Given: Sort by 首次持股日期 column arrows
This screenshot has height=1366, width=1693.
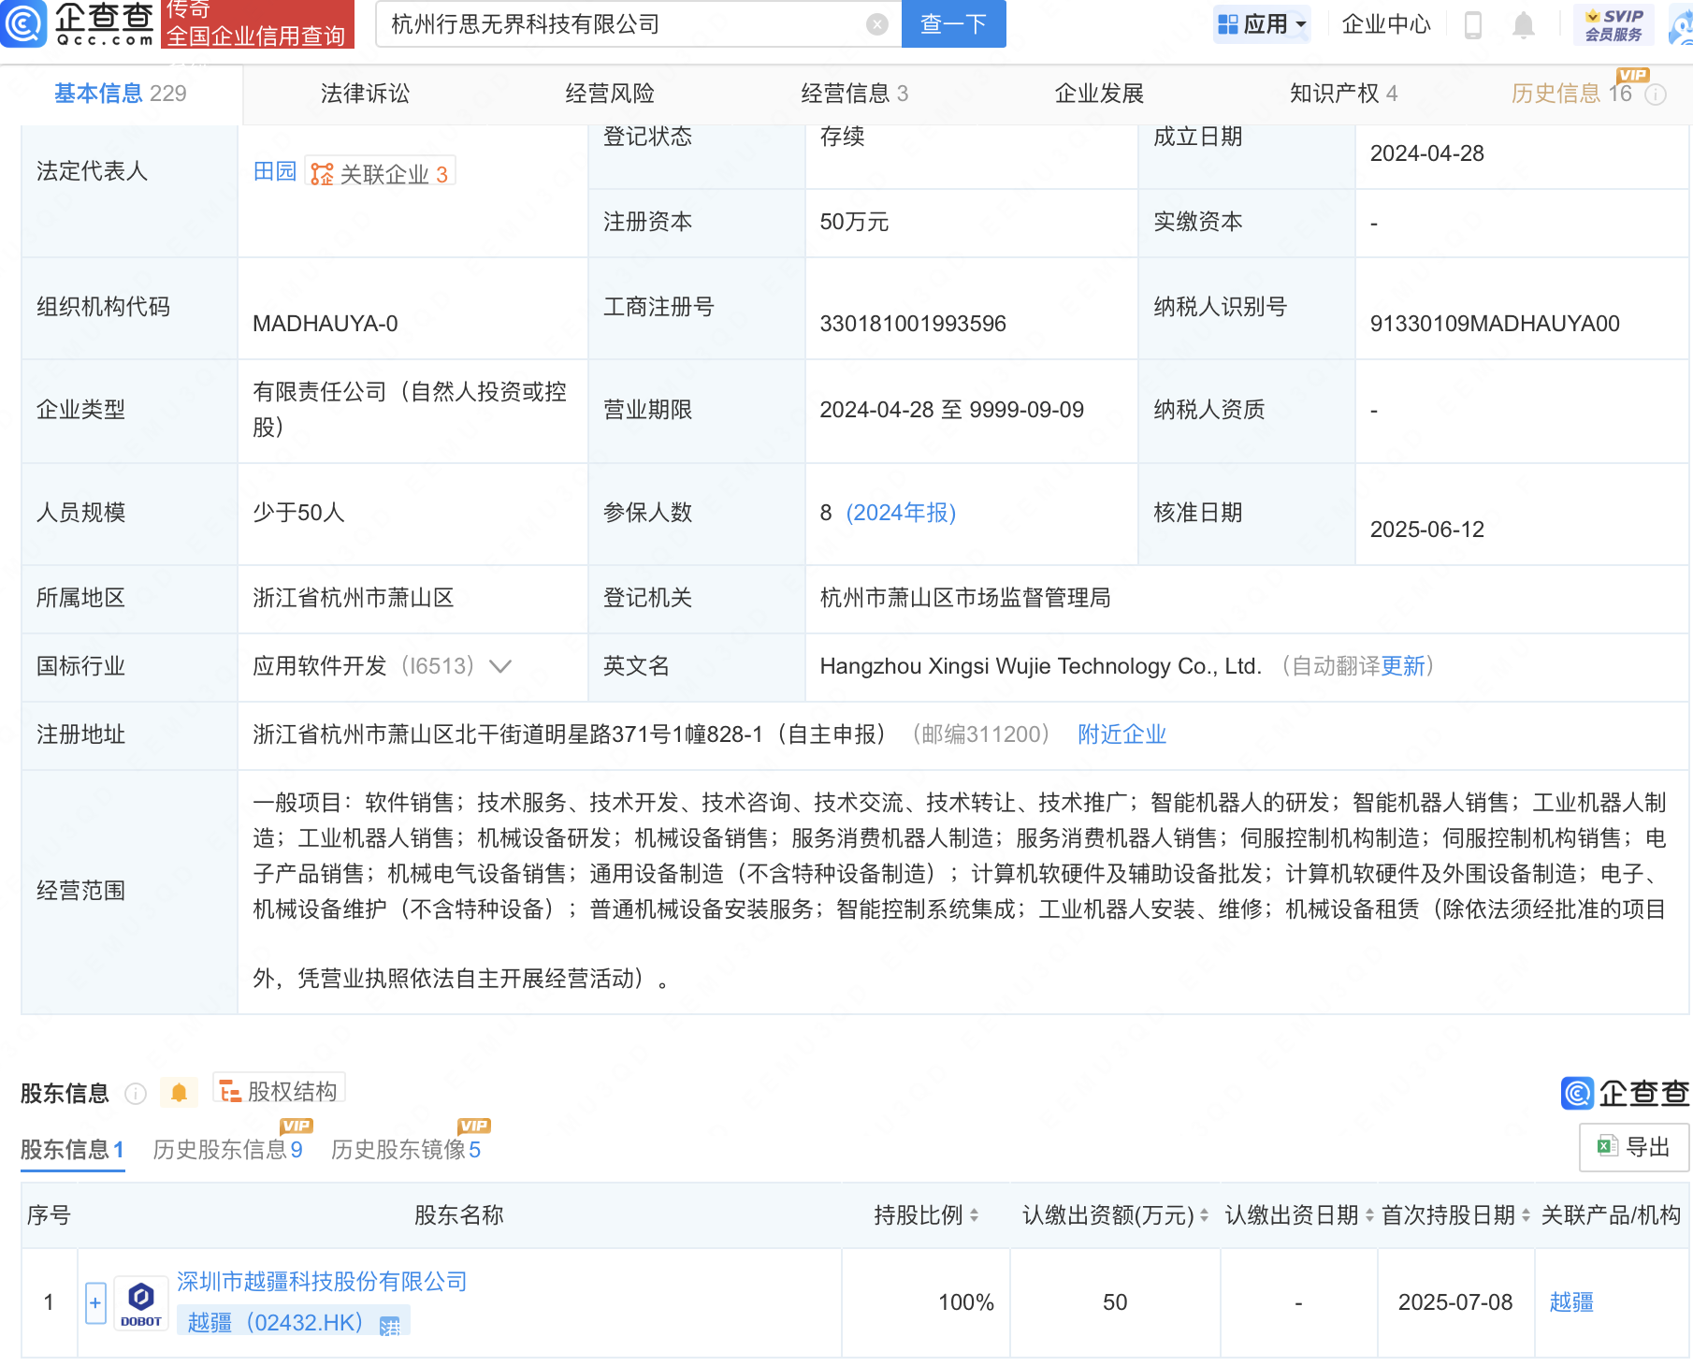Looking at the screenshot, I should click(x=1526, y=1215).
